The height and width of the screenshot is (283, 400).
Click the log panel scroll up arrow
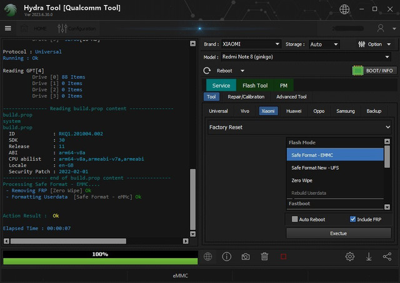[x=193, y=44]
